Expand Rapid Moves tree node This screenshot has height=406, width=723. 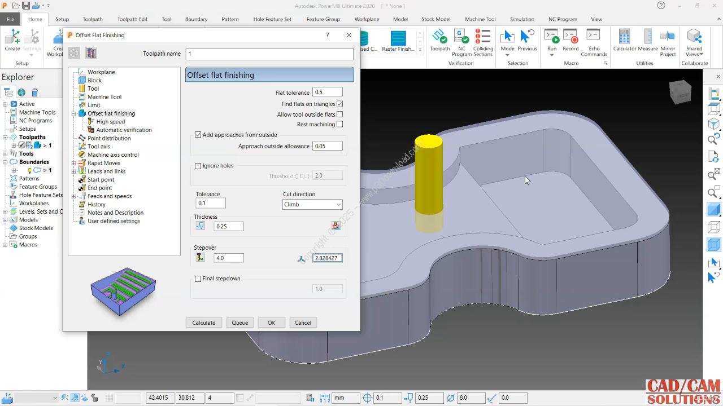73,163
